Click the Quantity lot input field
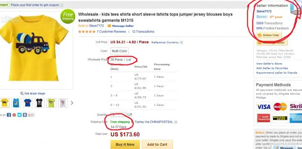302x149 pixels. click(118, 115)
